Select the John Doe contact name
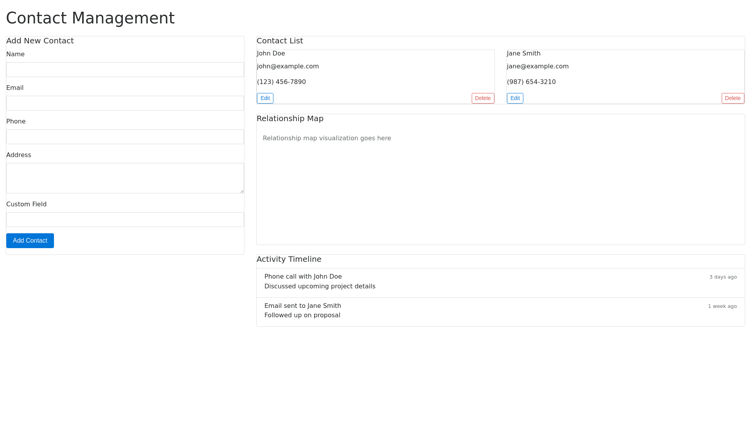This screenshot has height=422, width=751. 271,54
